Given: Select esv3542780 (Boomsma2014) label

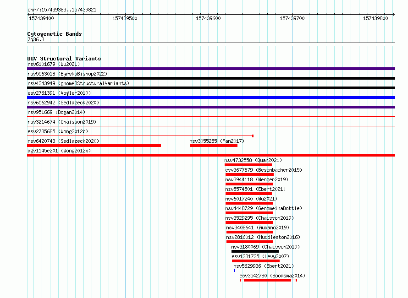Looking at the screenshot, I should tap(272, 276).
